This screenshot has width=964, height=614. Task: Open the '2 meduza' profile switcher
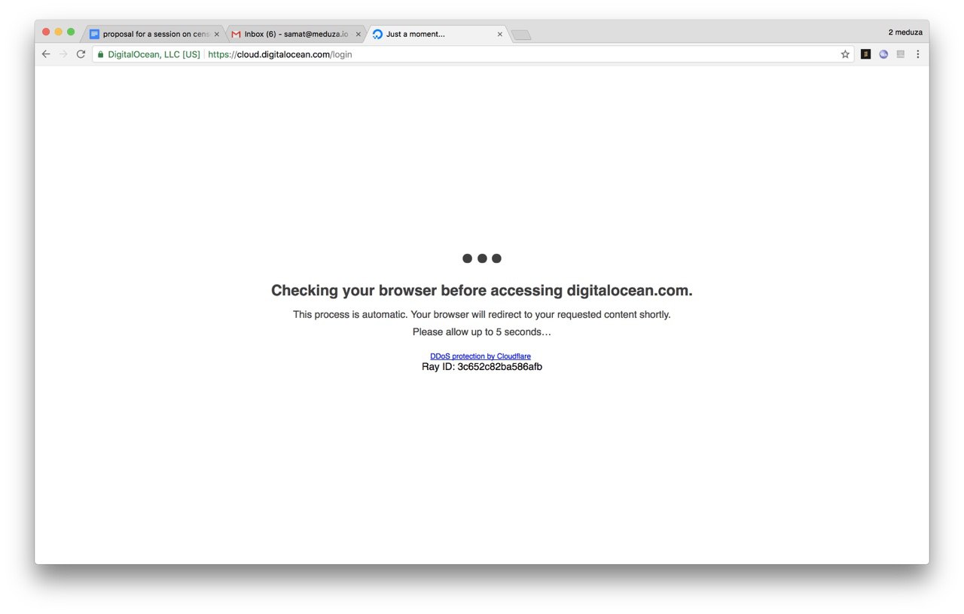pos(905,32)
